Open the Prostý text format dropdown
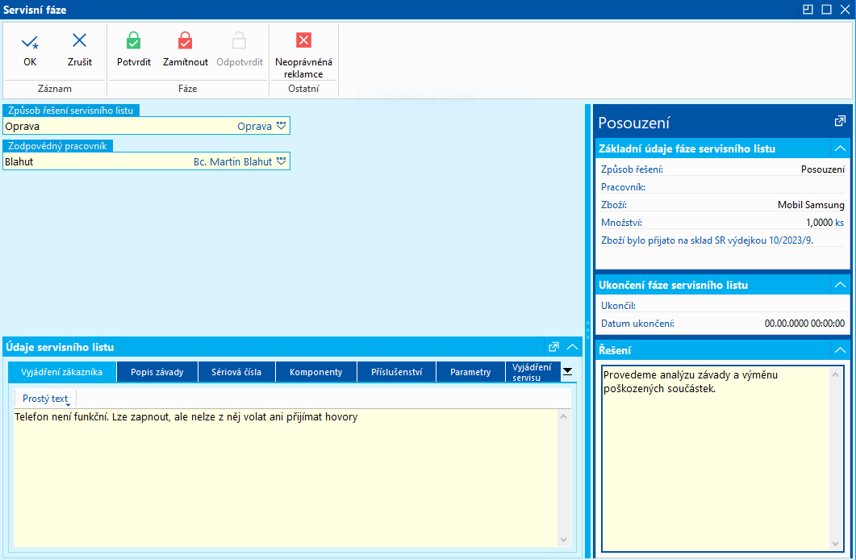This screenshot has height=560, width=856. tap(46, 399)
